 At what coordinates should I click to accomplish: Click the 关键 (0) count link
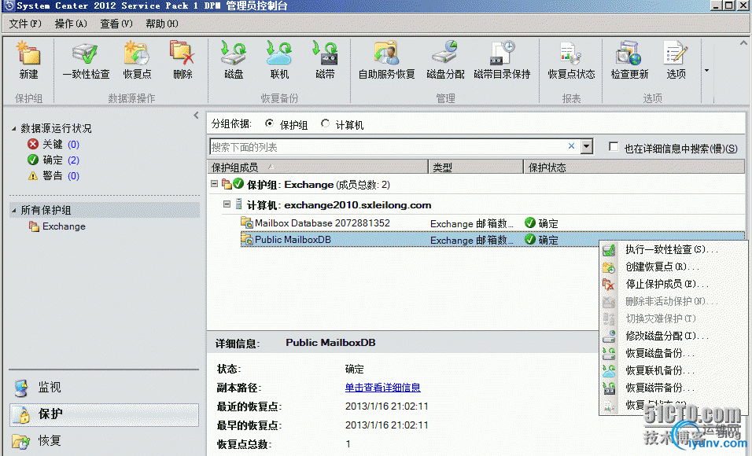[73, 145]
